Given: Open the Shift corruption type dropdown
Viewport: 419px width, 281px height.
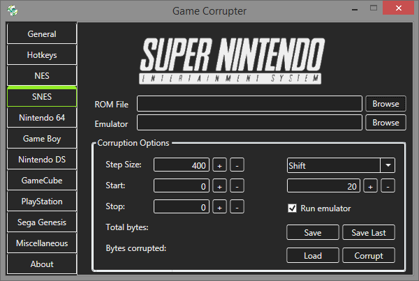Looking at the screenshot, I should coord(341,165).
